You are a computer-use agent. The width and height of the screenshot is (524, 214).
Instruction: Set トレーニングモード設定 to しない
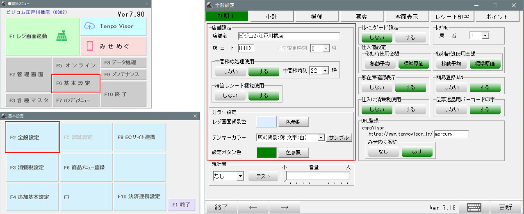point(377,37)
